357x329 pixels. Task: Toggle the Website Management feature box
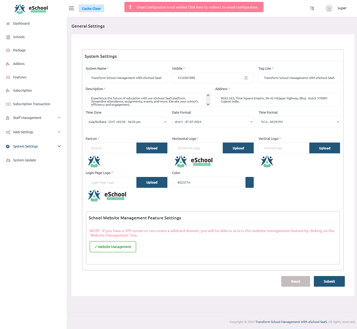tap(113, 247)
